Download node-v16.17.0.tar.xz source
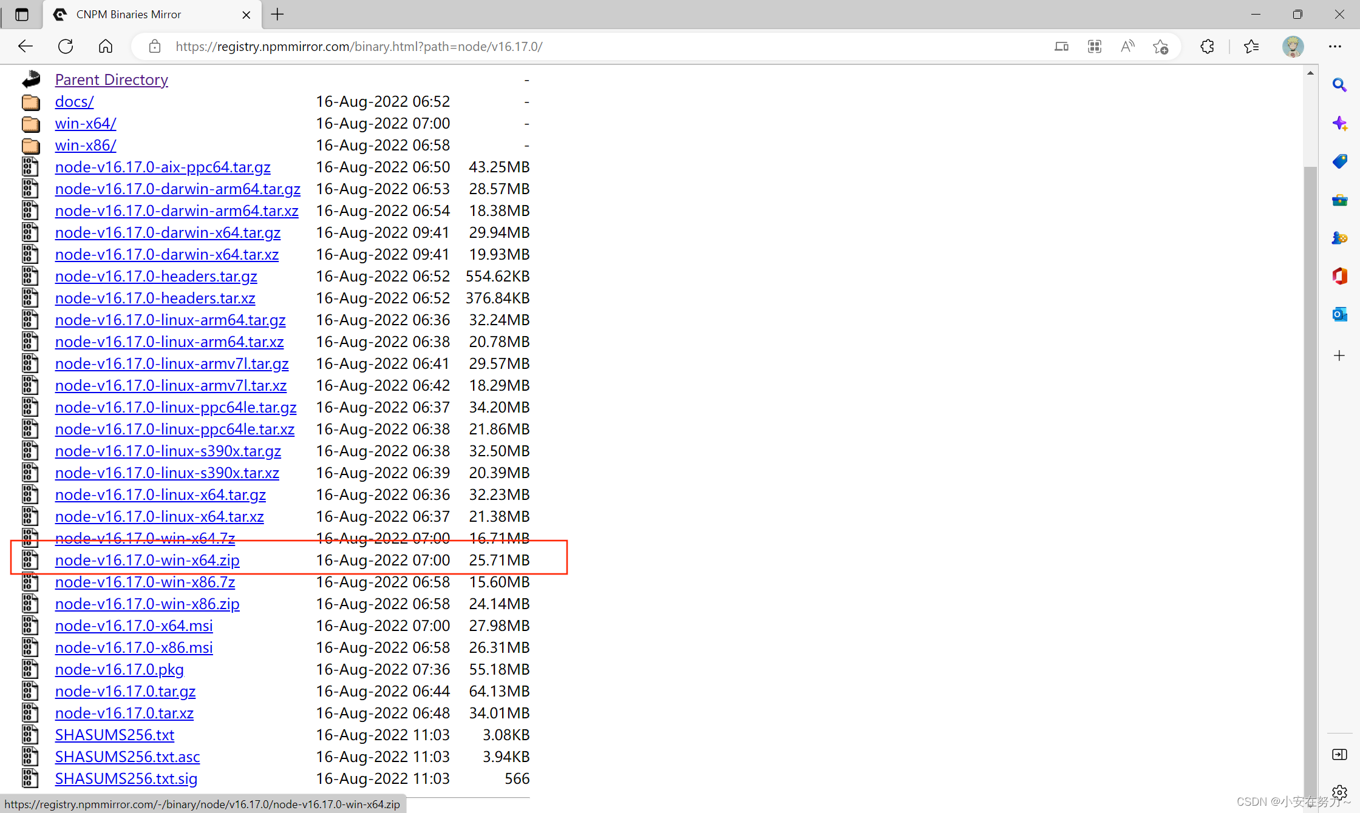Viewport: 1360px width, 813px height. point(124,713)
